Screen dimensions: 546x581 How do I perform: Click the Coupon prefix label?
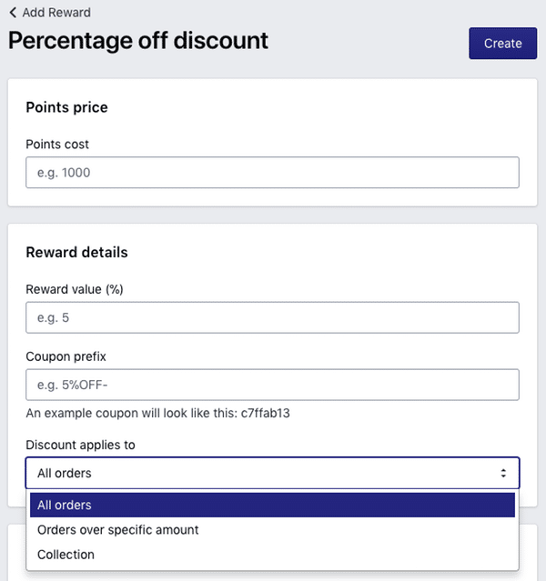(67, 356)
